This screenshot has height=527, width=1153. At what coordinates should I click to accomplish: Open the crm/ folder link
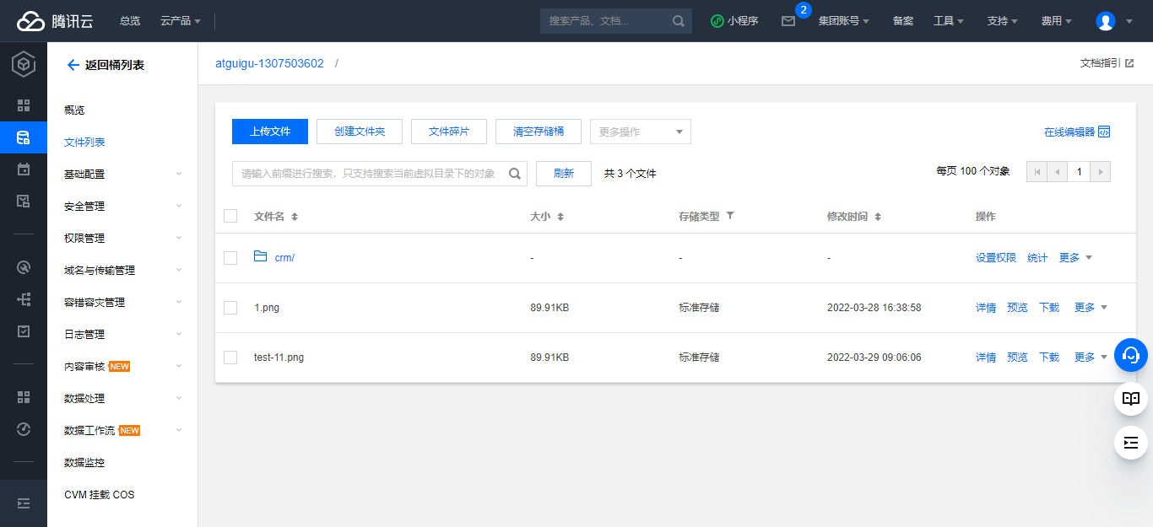click(284, 258)
